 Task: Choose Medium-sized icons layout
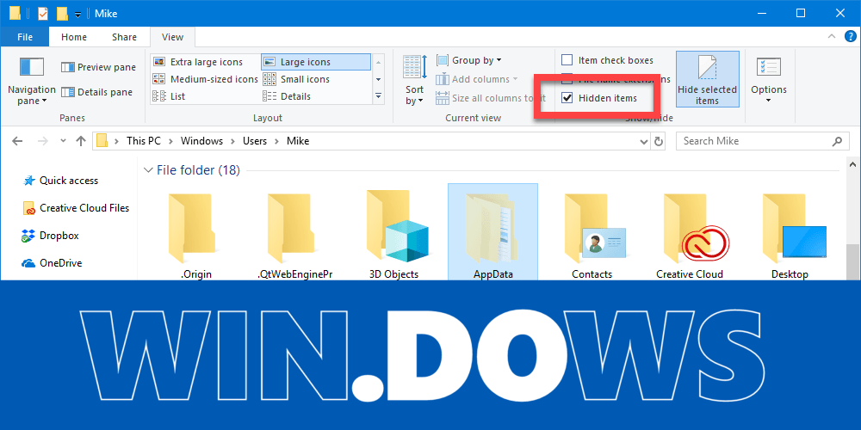(x=206, y=79)
